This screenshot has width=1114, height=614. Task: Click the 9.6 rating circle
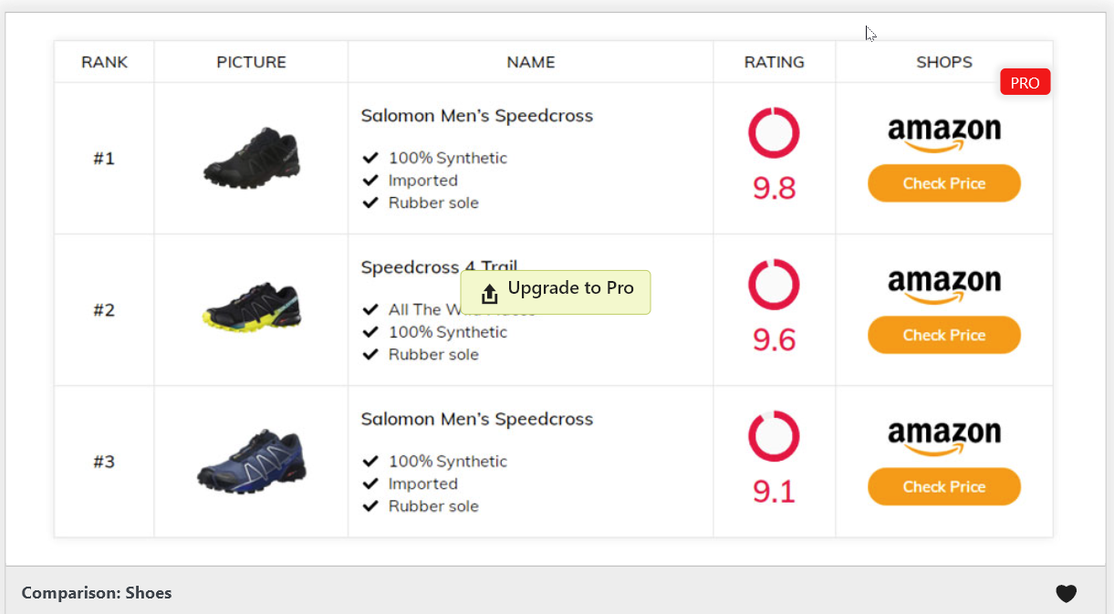pos(774,285)
